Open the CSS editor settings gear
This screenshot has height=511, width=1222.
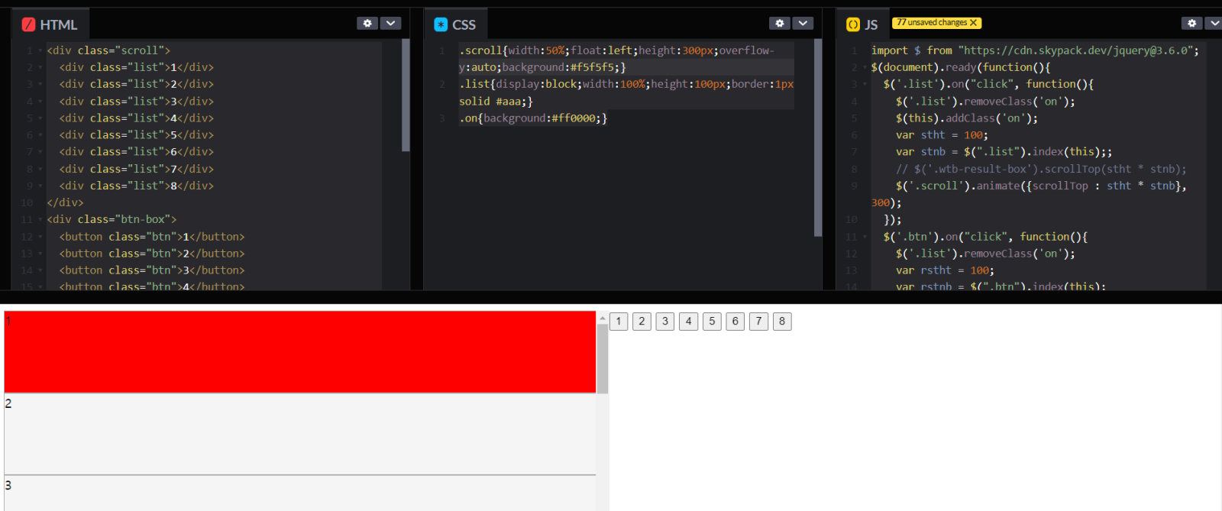(x=779, y=24)
